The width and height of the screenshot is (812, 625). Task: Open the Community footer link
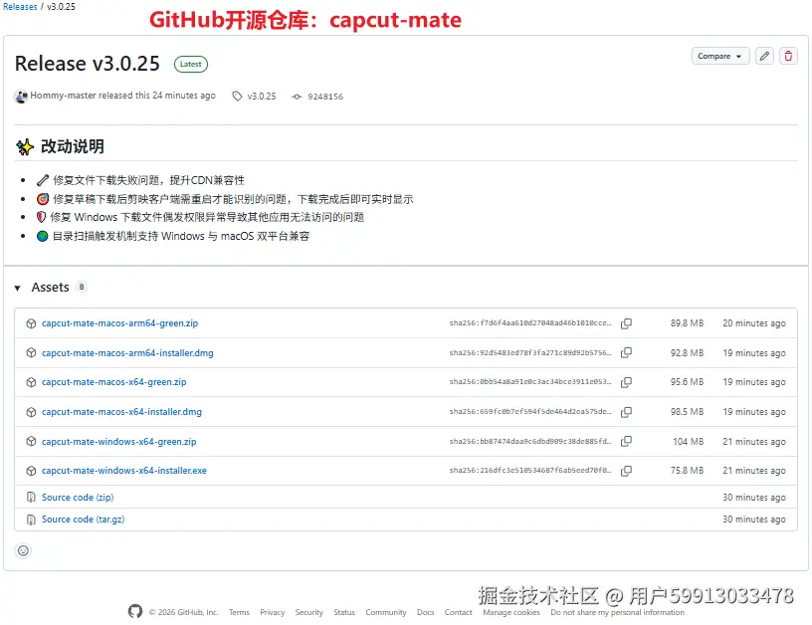click(x=386, y=613)
